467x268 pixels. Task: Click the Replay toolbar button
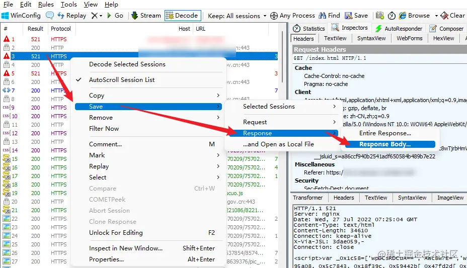pyautogui.click(x=72, y=16)
